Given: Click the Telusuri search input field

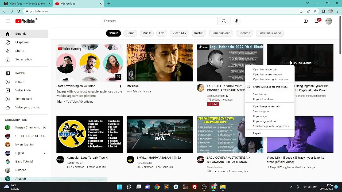Looking at the screenshot, I should coord(160,21).
